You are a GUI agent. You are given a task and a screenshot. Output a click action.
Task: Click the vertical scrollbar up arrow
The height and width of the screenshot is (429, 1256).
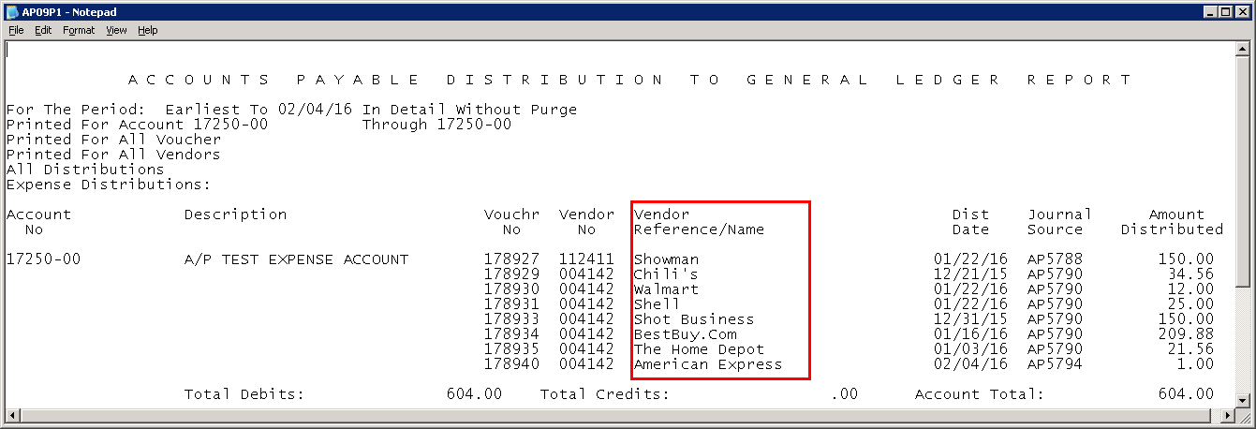(1244, 49)
